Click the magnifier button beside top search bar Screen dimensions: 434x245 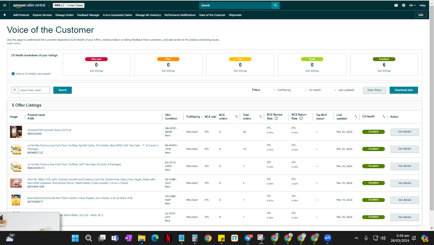[275, 5]
